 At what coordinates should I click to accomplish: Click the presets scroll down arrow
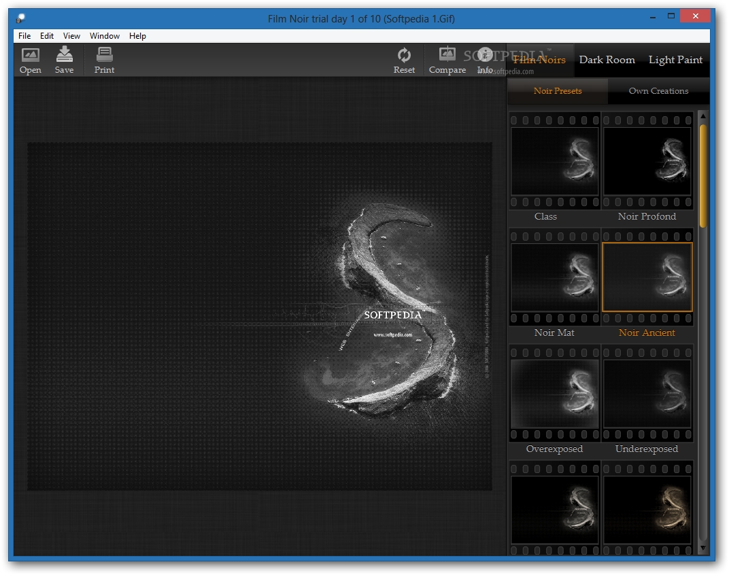click(x=703, y=548)
